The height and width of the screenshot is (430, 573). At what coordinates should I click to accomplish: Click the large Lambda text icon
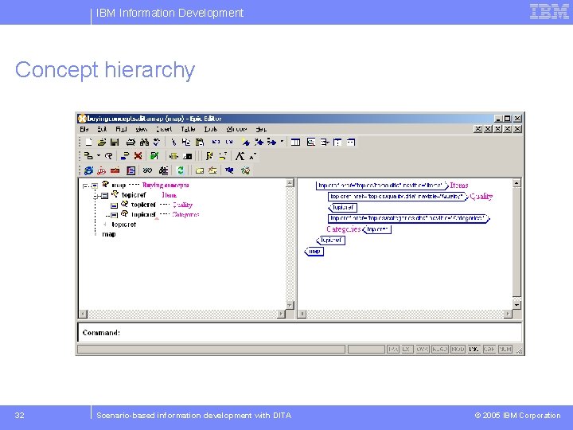[240, 156]
